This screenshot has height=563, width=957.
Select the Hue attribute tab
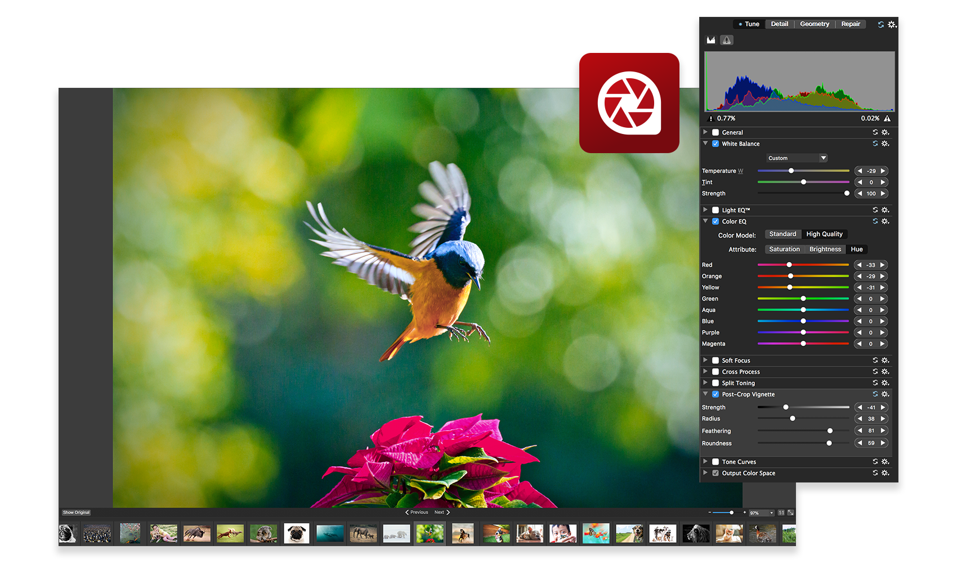point(857,249)
